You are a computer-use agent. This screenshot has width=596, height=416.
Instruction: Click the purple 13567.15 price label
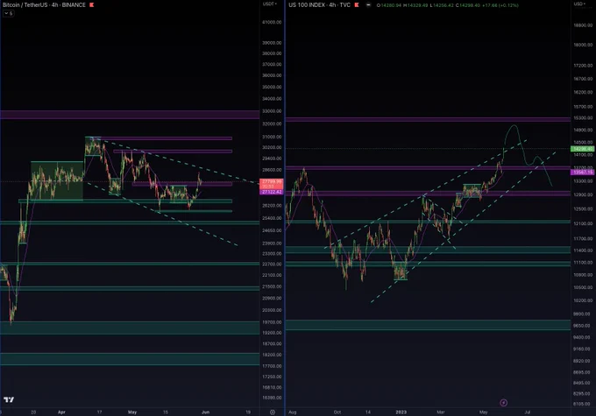pos(582,173)
